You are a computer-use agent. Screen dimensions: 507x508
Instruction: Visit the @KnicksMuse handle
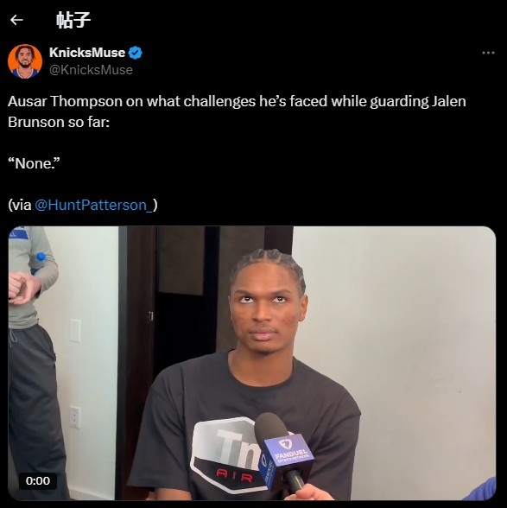[x=91, y=70]
